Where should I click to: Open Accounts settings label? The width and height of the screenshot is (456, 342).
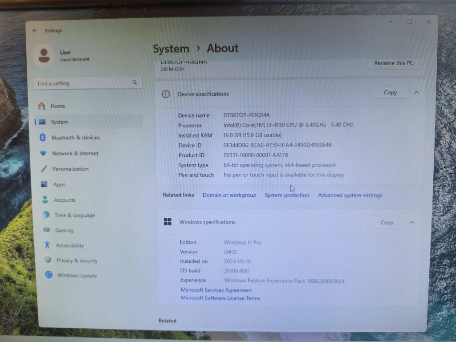pyautogui.click(x=65, y=200)
